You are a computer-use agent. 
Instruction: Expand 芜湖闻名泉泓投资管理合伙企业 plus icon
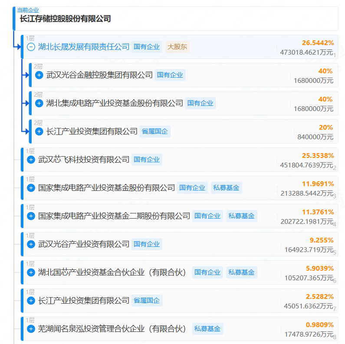pyautogui.click(x=31, y=329)
